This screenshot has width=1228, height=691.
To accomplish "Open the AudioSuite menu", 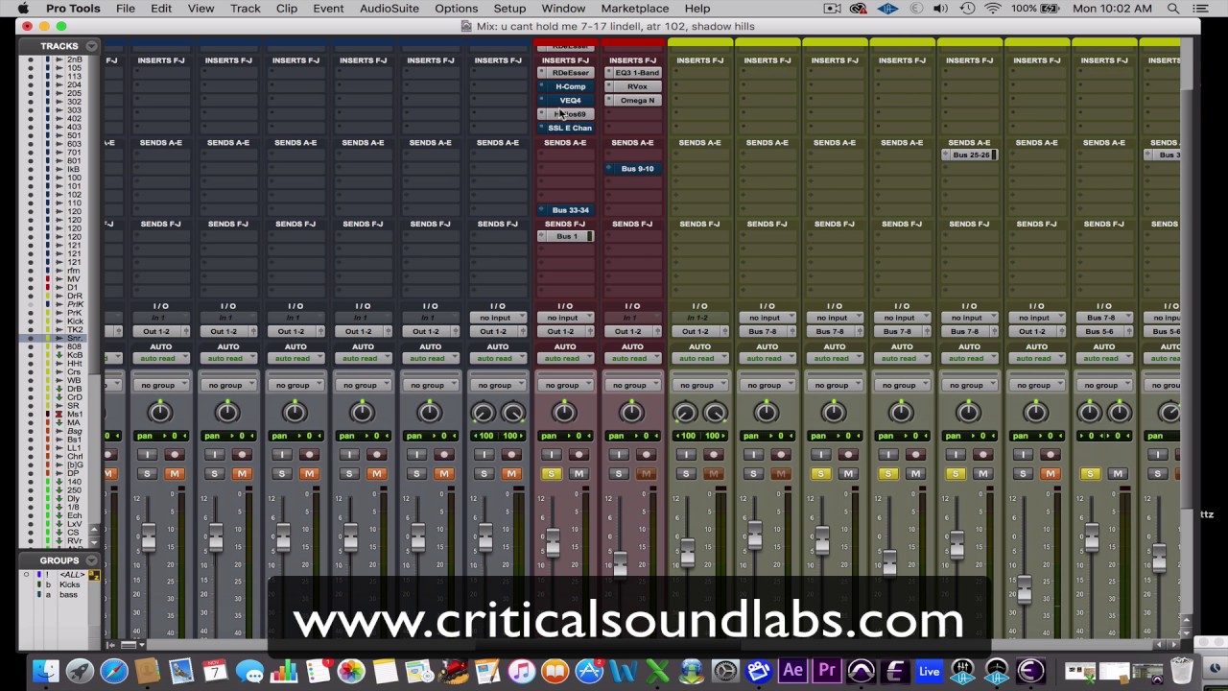I will pyautogui.click(x=390, y=9).
